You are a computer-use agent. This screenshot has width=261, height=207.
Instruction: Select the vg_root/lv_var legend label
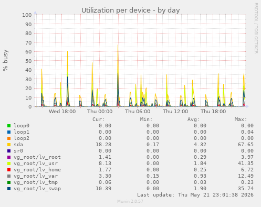click(x=36, y=176)
